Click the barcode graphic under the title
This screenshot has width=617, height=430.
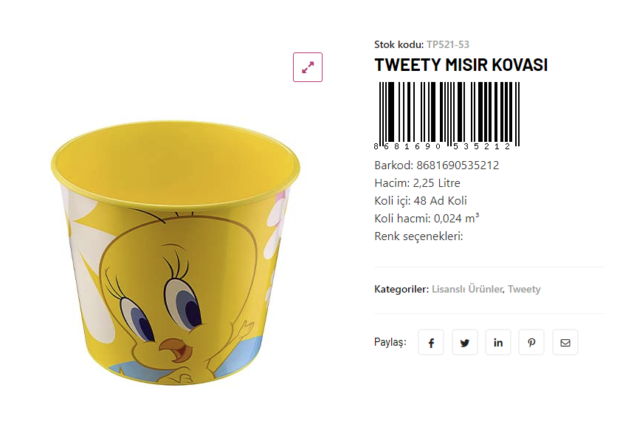[x=447, y=116]
